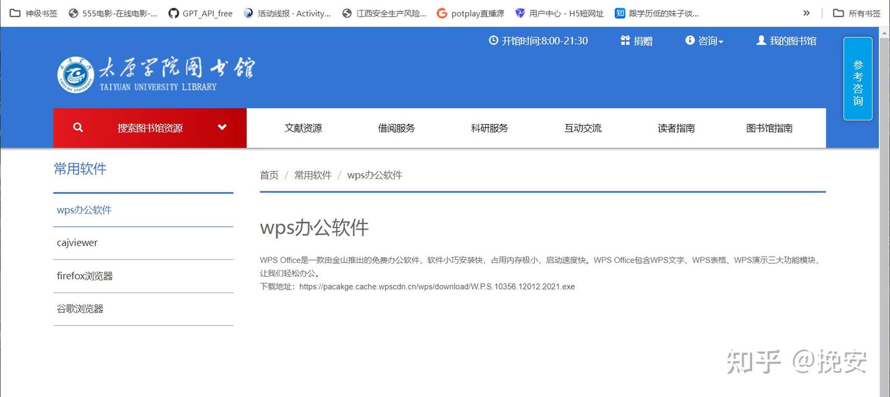Open the 互动交流 menu
The width and height of the screenshot is (890, 397).
[583, 128]
